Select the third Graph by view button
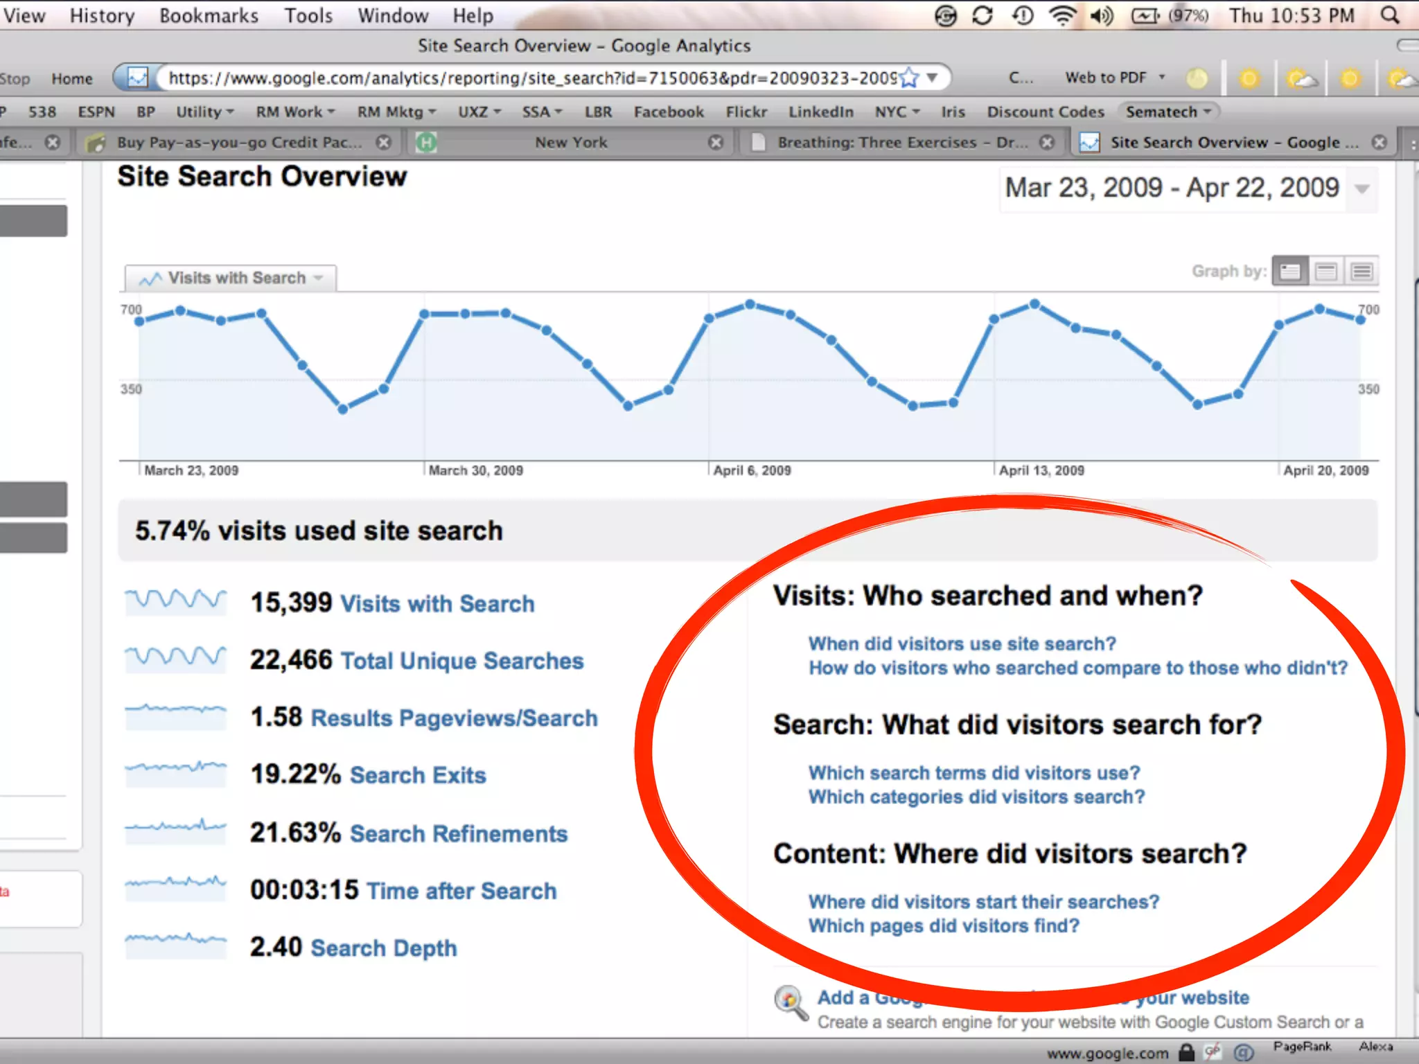The height and width of the screenshot is (1064, 1419). pos(1361,272)
